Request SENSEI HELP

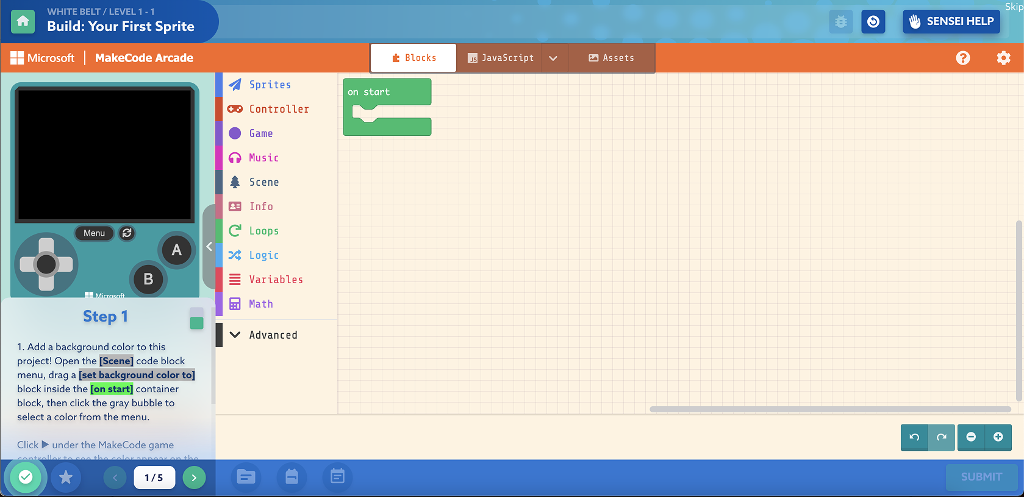pos(951,21)
